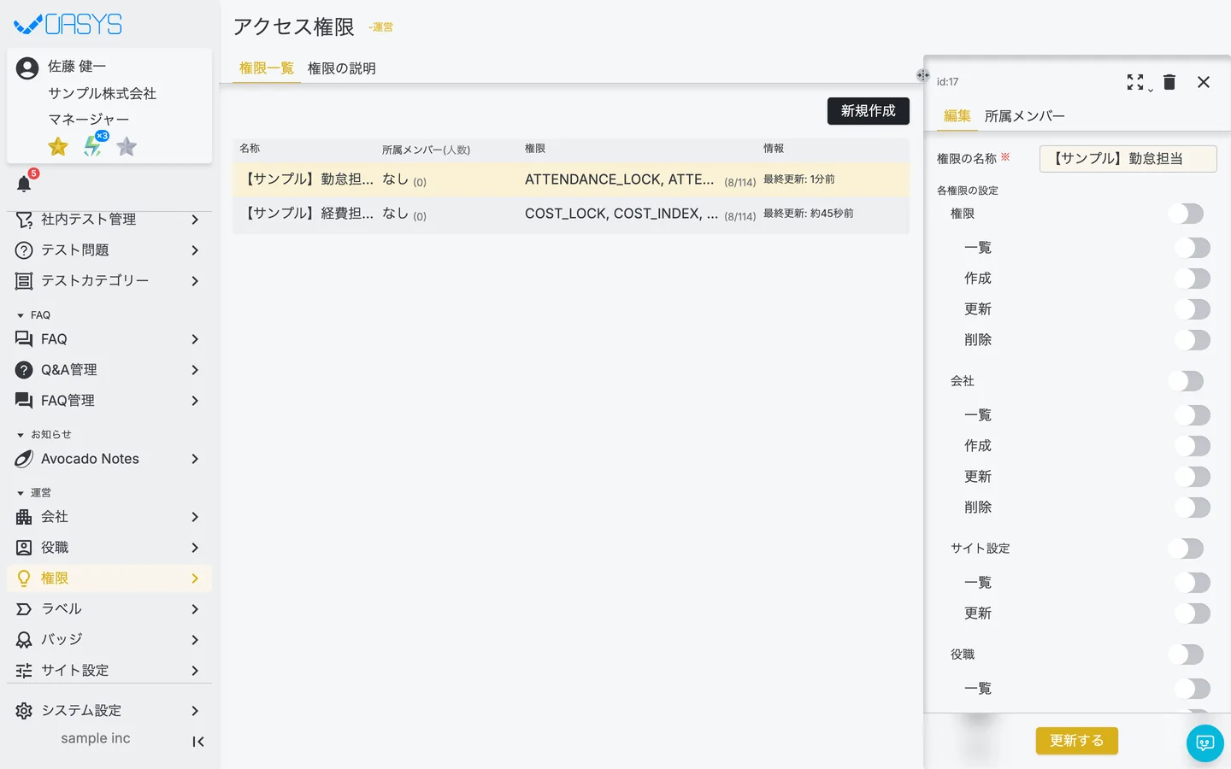Close the id:17 detail panel

click(x=1204, y=82)
